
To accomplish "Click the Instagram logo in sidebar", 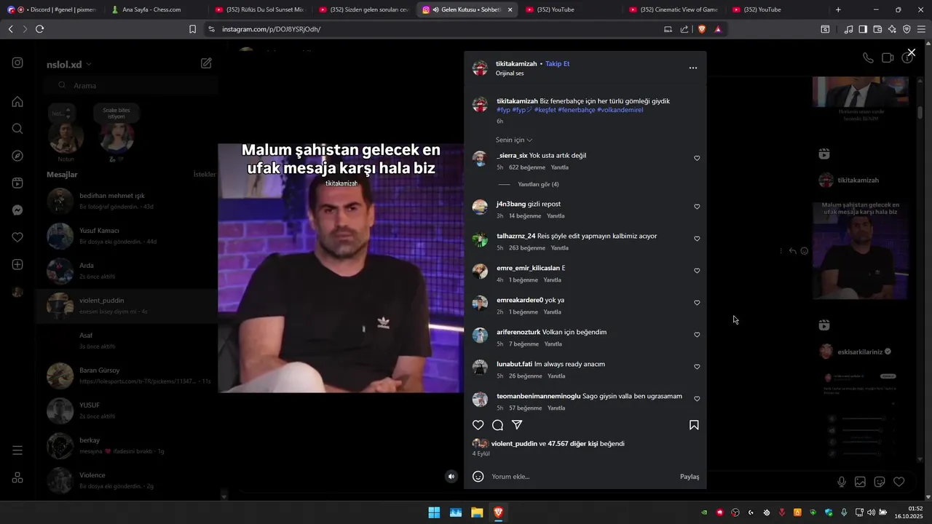I will pos(17,63).
